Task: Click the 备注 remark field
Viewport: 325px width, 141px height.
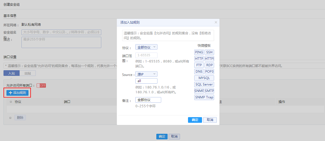Action: pos(148,100)
